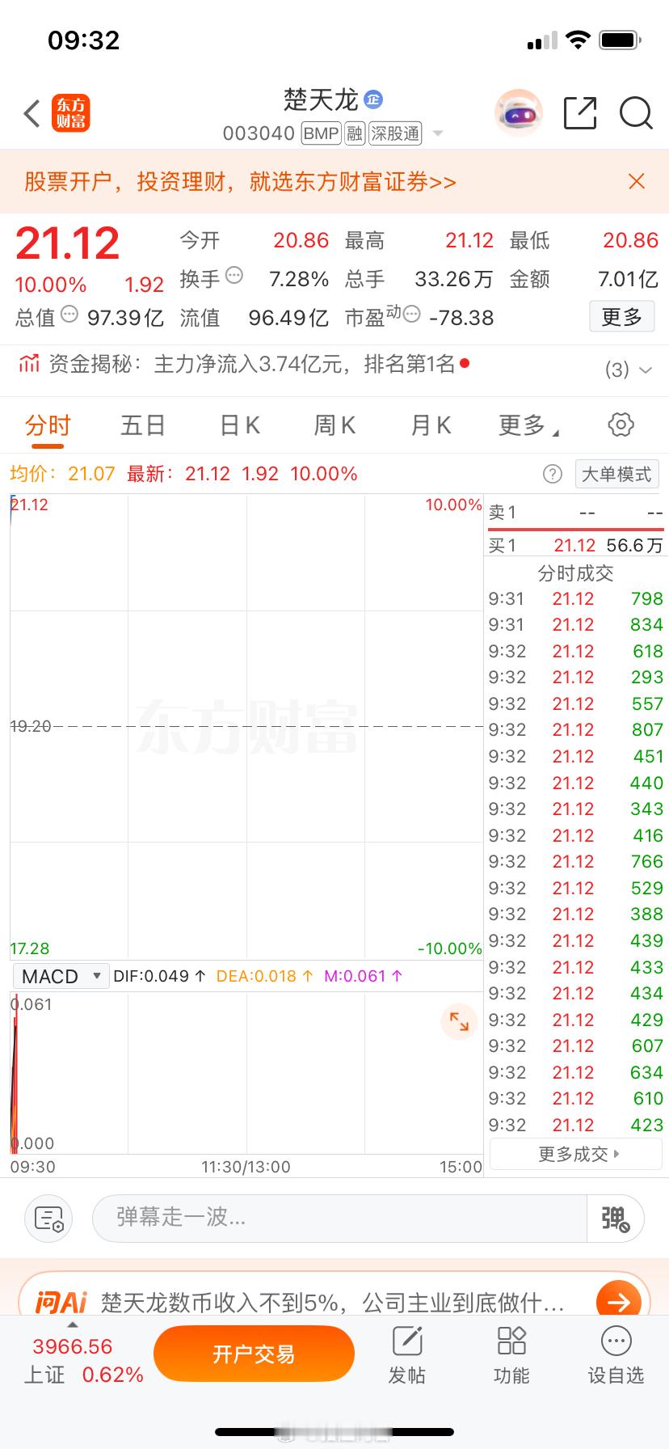
Task: Open the 股票开户 投资理财 banner link
Action: coord(240,181)
